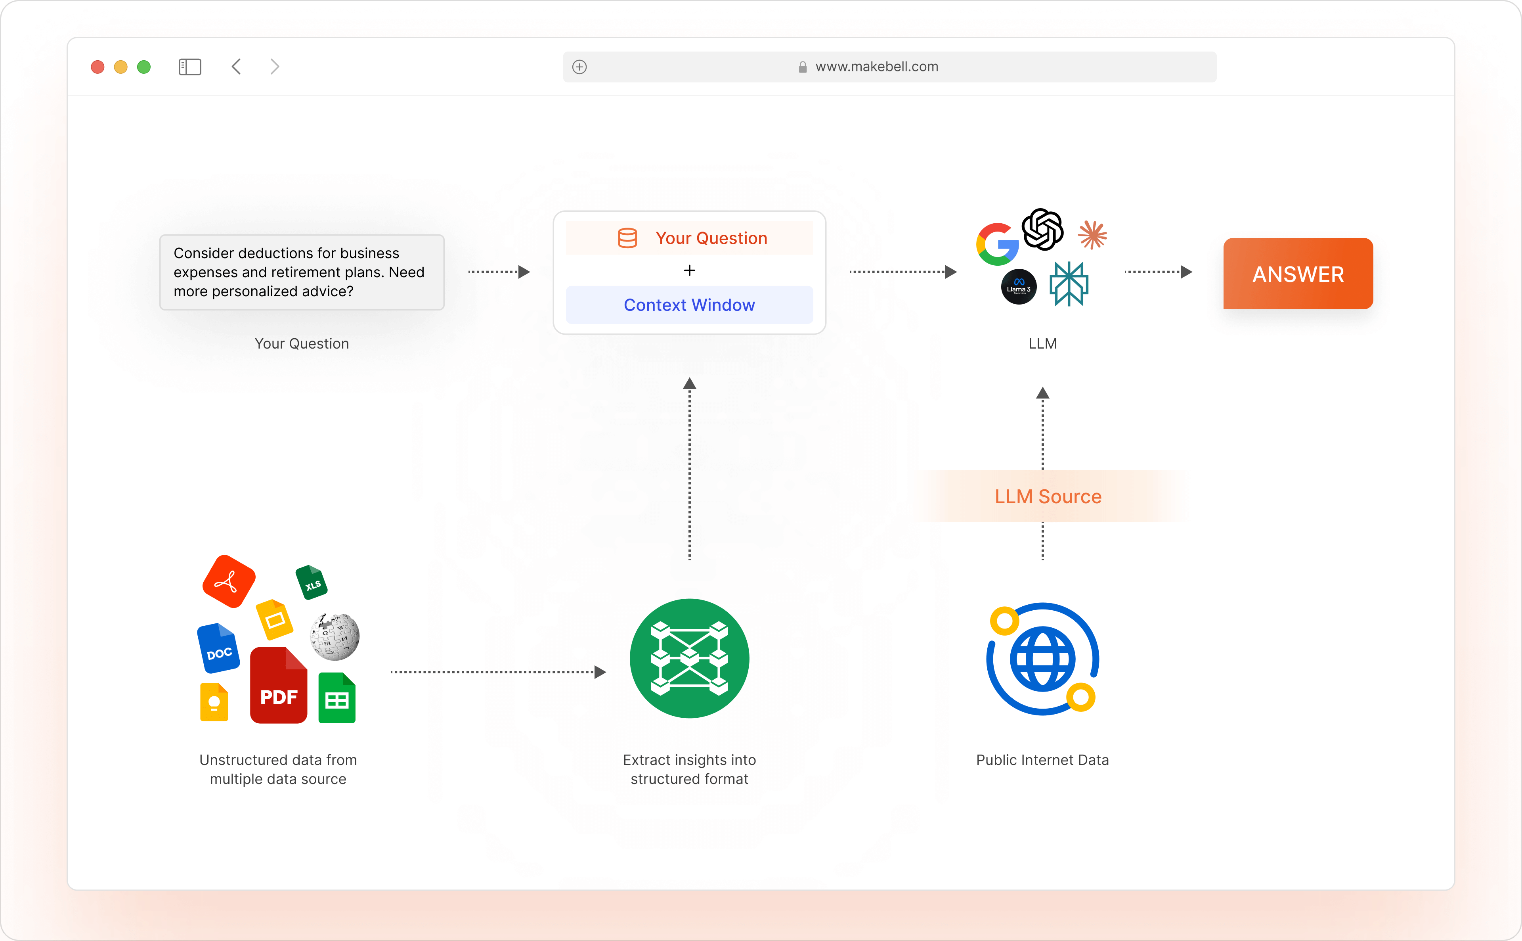Click the Claude starburst logo

[1092, 235]
